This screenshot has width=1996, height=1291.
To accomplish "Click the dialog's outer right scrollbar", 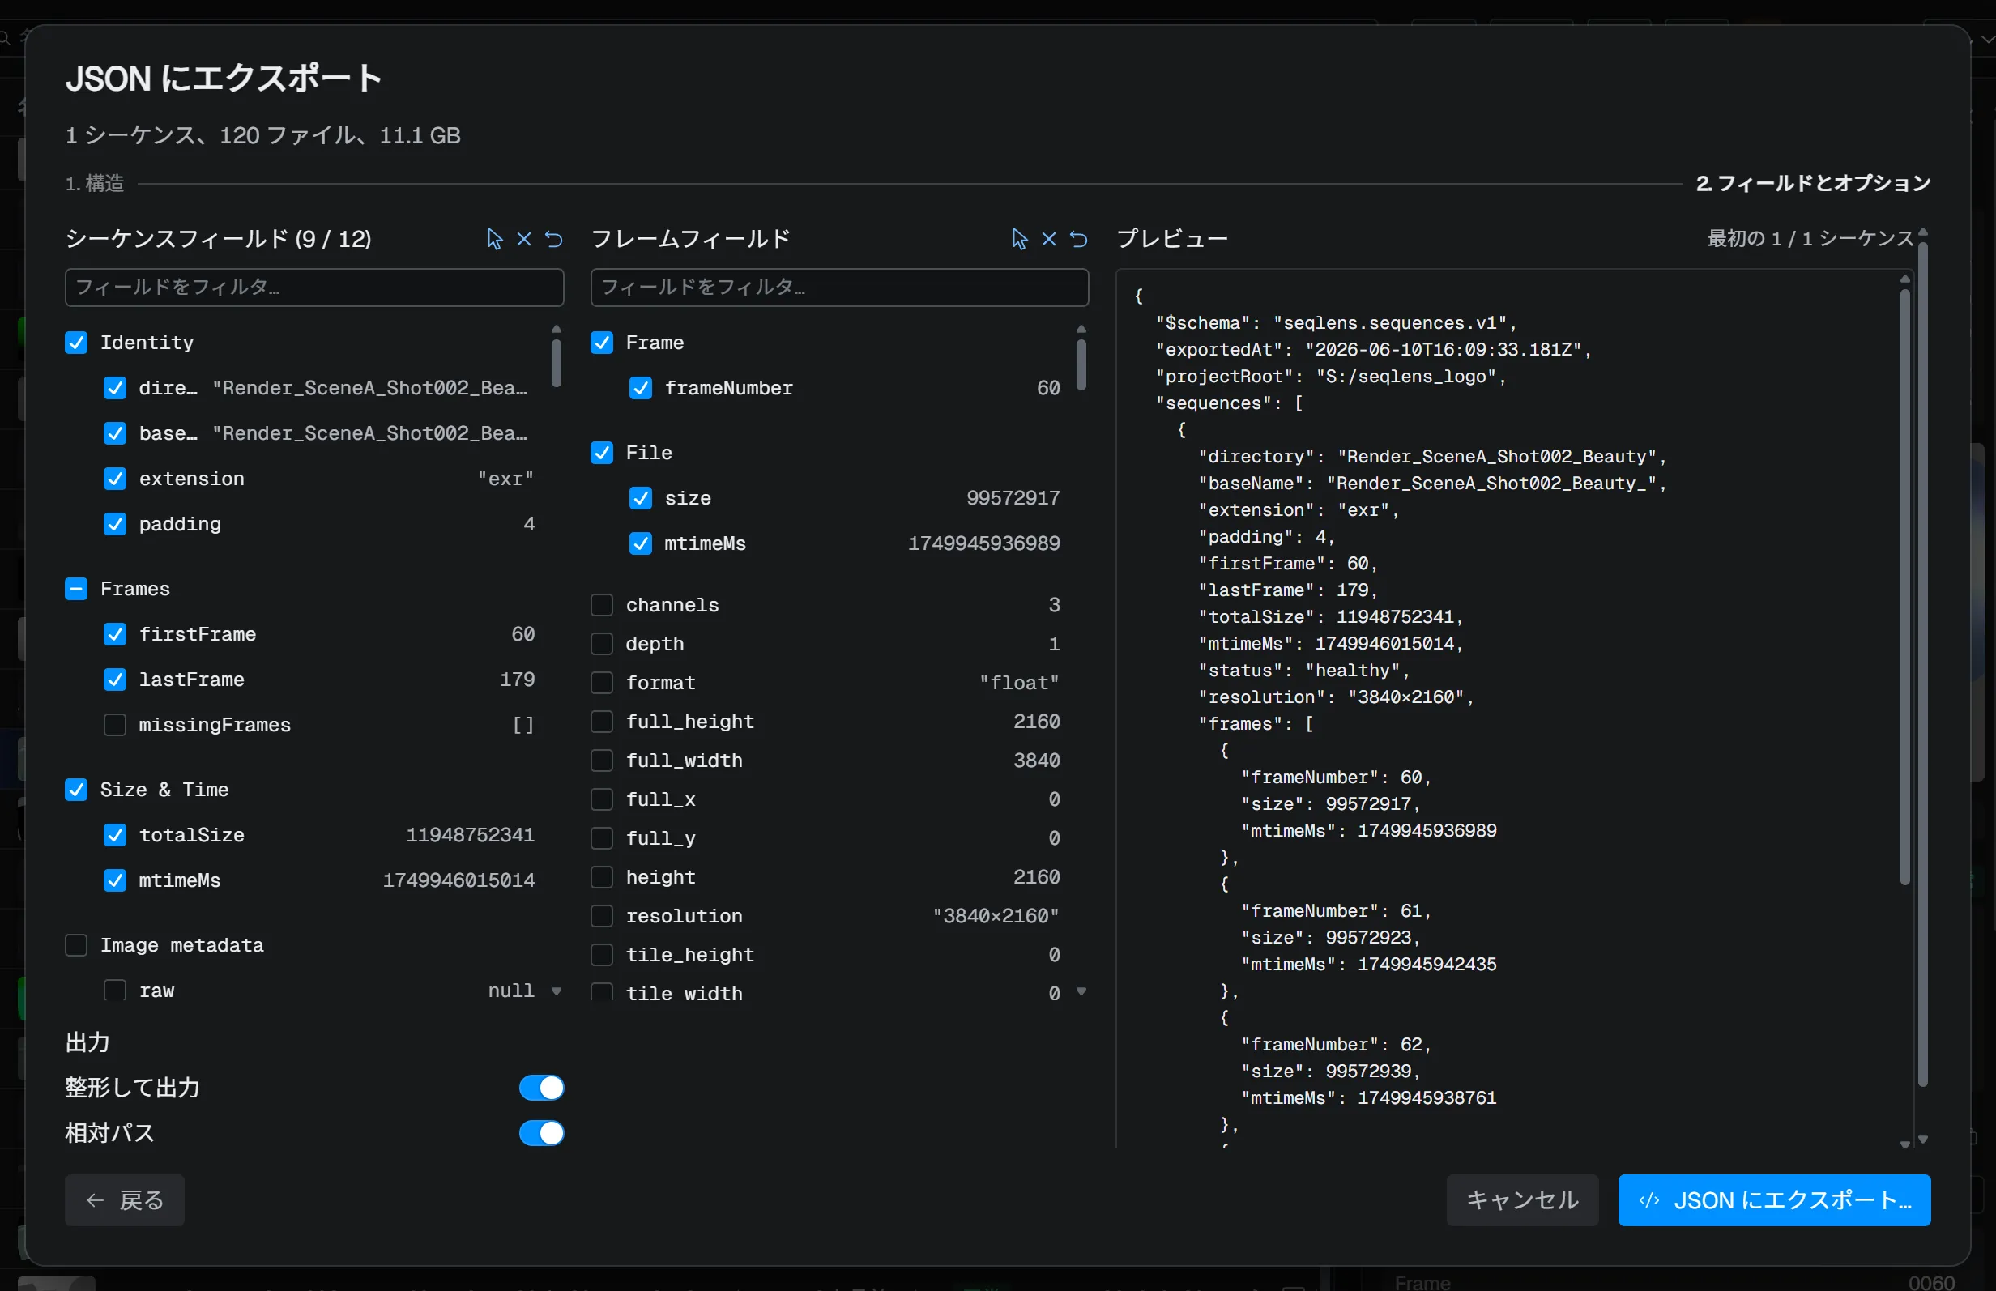I will pos(1923,664).
